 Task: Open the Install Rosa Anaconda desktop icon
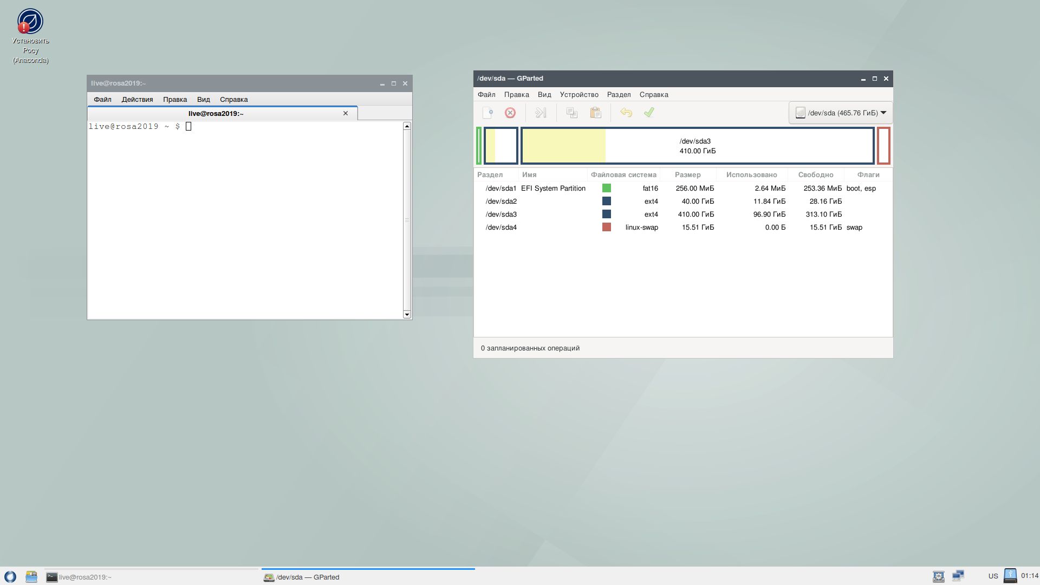click(30, 22)
